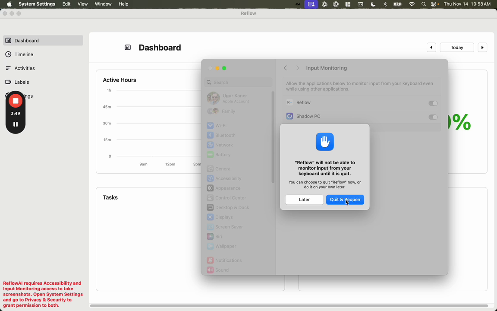Open Spotlight search in the menu bar
Image resolution: width=497 pixels, height=311 pixels.
point(424,4)
